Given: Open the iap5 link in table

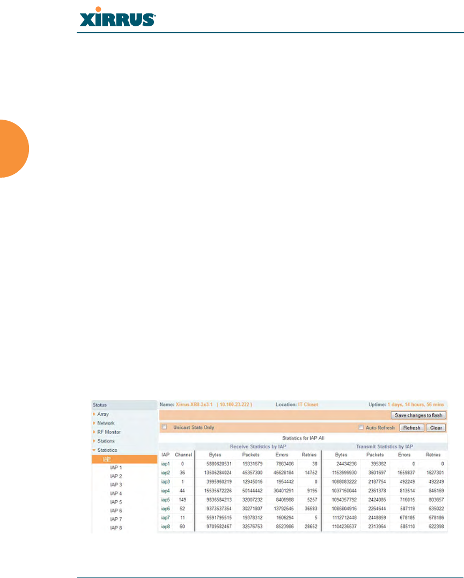Looking at the screenshot, I should point(165,500).
